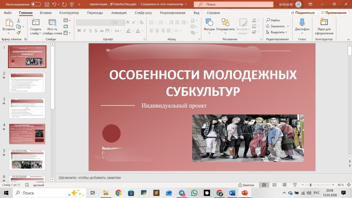Expand the slide Layout dropdown

click(67, 20)
